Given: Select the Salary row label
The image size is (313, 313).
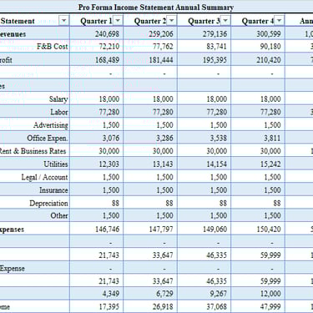Looking at the screenshot, I should pos(58,99).
